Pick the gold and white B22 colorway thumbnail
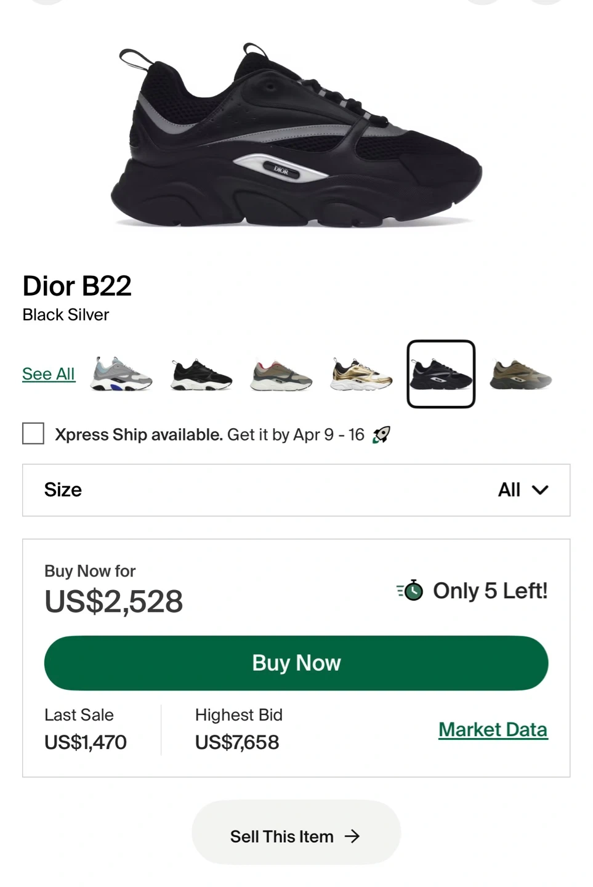The height and width of the screenshot is (887, 593). point(361,374)
